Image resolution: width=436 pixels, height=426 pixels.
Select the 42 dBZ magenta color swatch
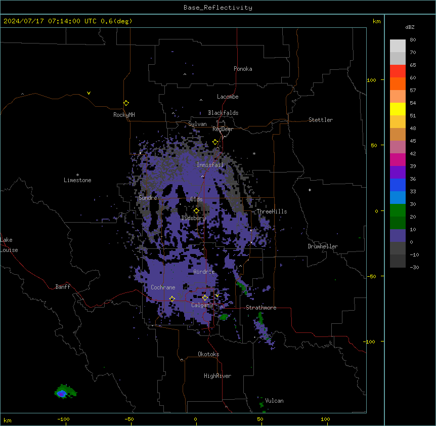pos(398,159)
